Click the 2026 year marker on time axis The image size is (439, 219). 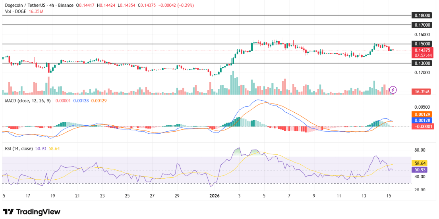(214, 196)
